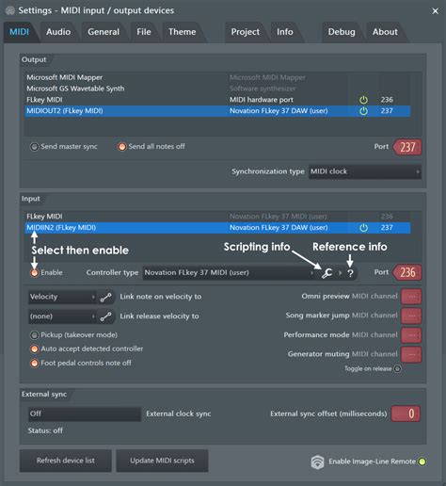Viewport: 446px width, 486px height.
Task: Toggle Send all notes off
Action: pyautogui.click(x=121, y=147)
